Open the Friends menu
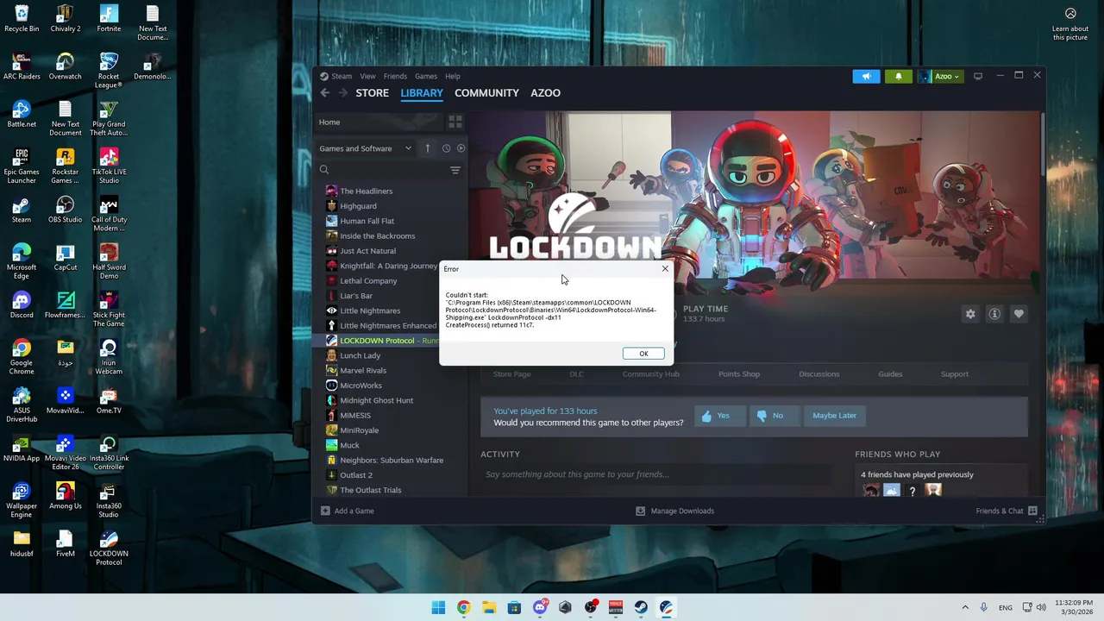The image size is (1104, 621). coord(395,76)
